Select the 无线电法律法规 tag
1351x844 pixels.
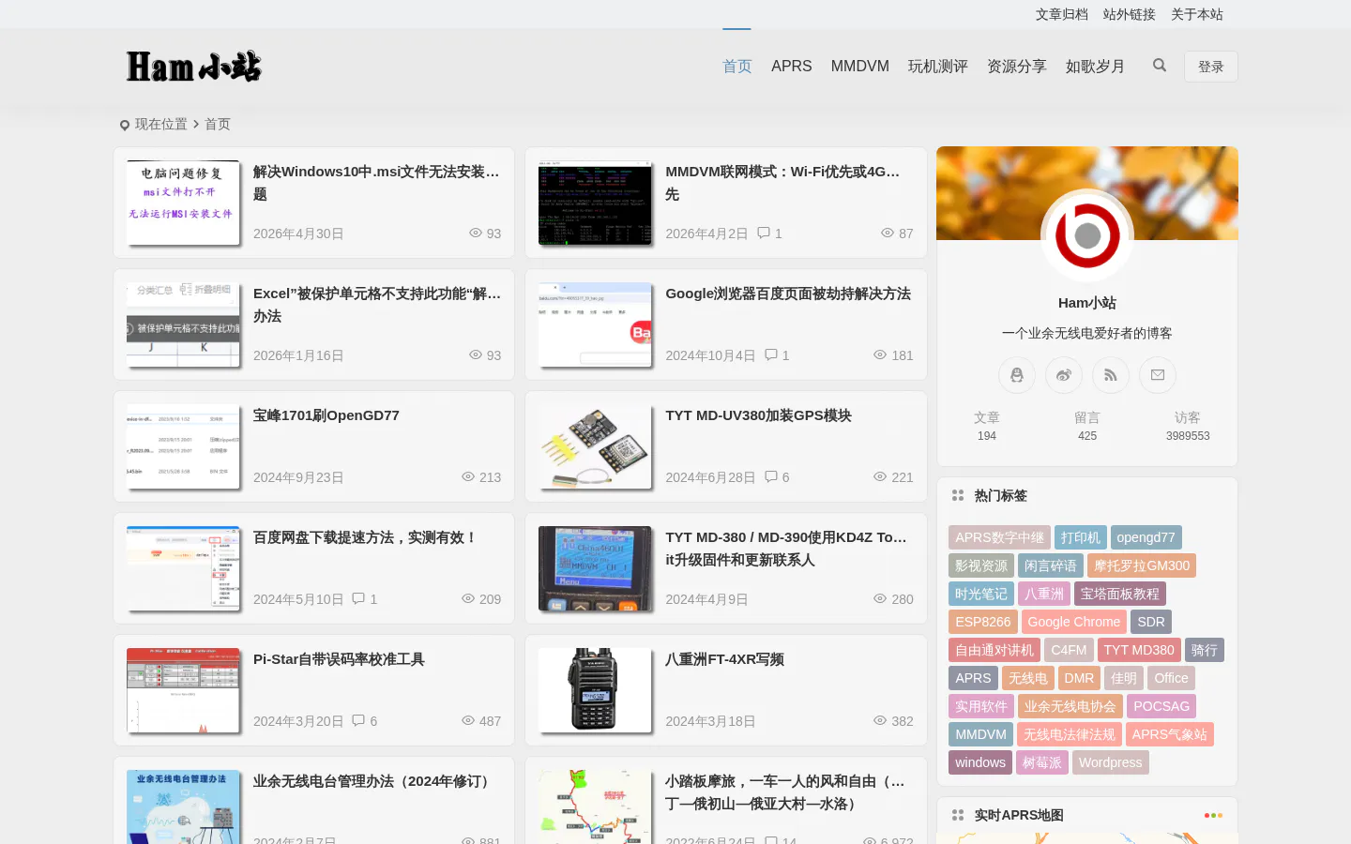click(x=1070, y=734)
